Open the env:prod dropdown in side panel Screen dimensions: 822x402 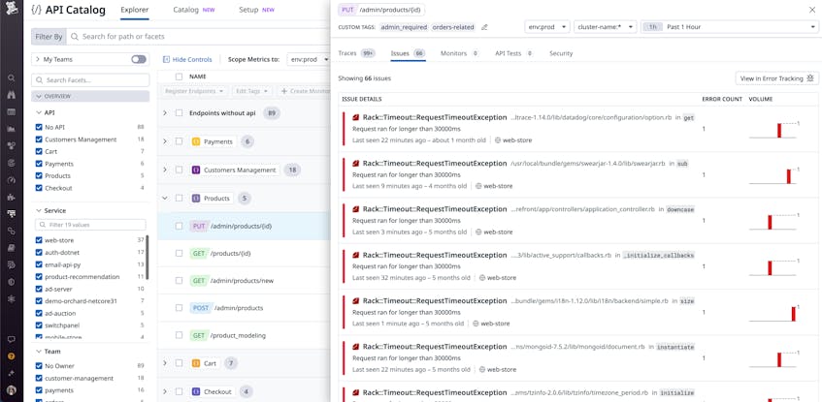click(547, 27)
